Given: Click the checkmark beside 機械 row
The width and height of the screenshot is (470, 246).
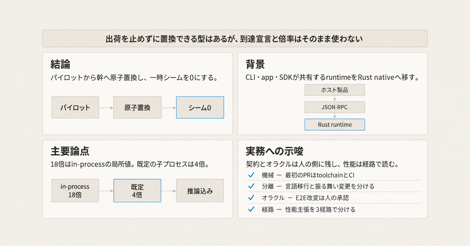Looking at the screenshot, I should point(252,175).
